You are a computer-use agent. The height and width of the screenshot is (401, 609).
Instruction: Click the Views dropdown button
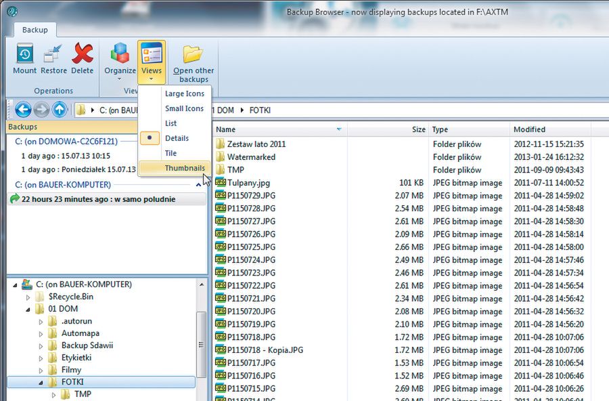tap(152, 62)
